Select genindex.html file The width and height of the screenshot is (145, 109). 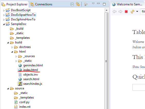pyautogui.click(x=33, y=65)
